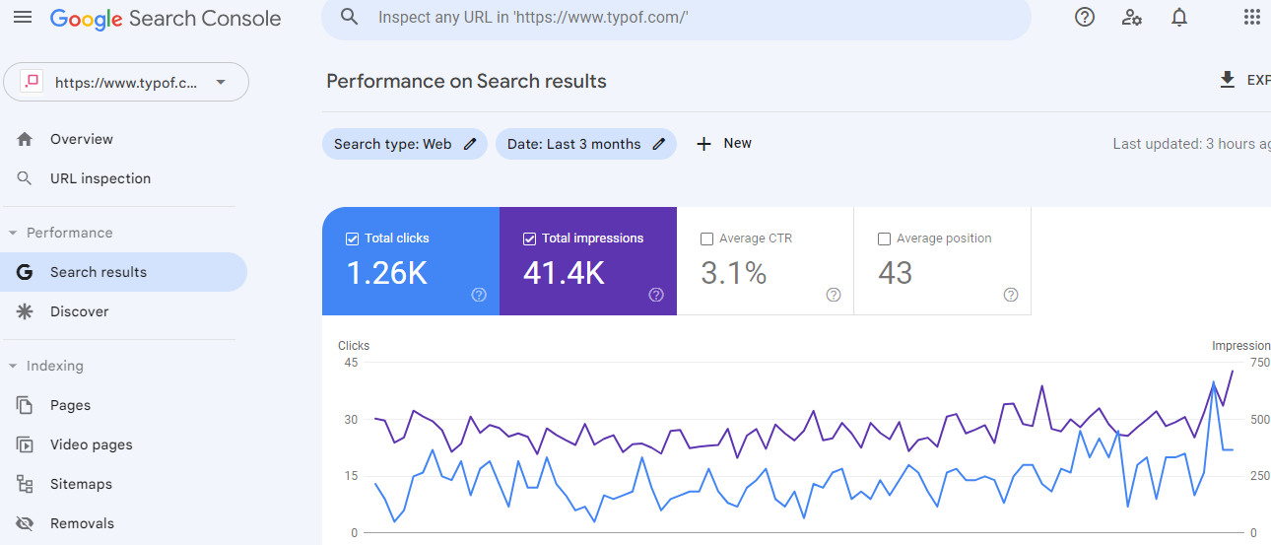Click the Google Search Console logo
1271x545 pixels.
pos(166,19)
